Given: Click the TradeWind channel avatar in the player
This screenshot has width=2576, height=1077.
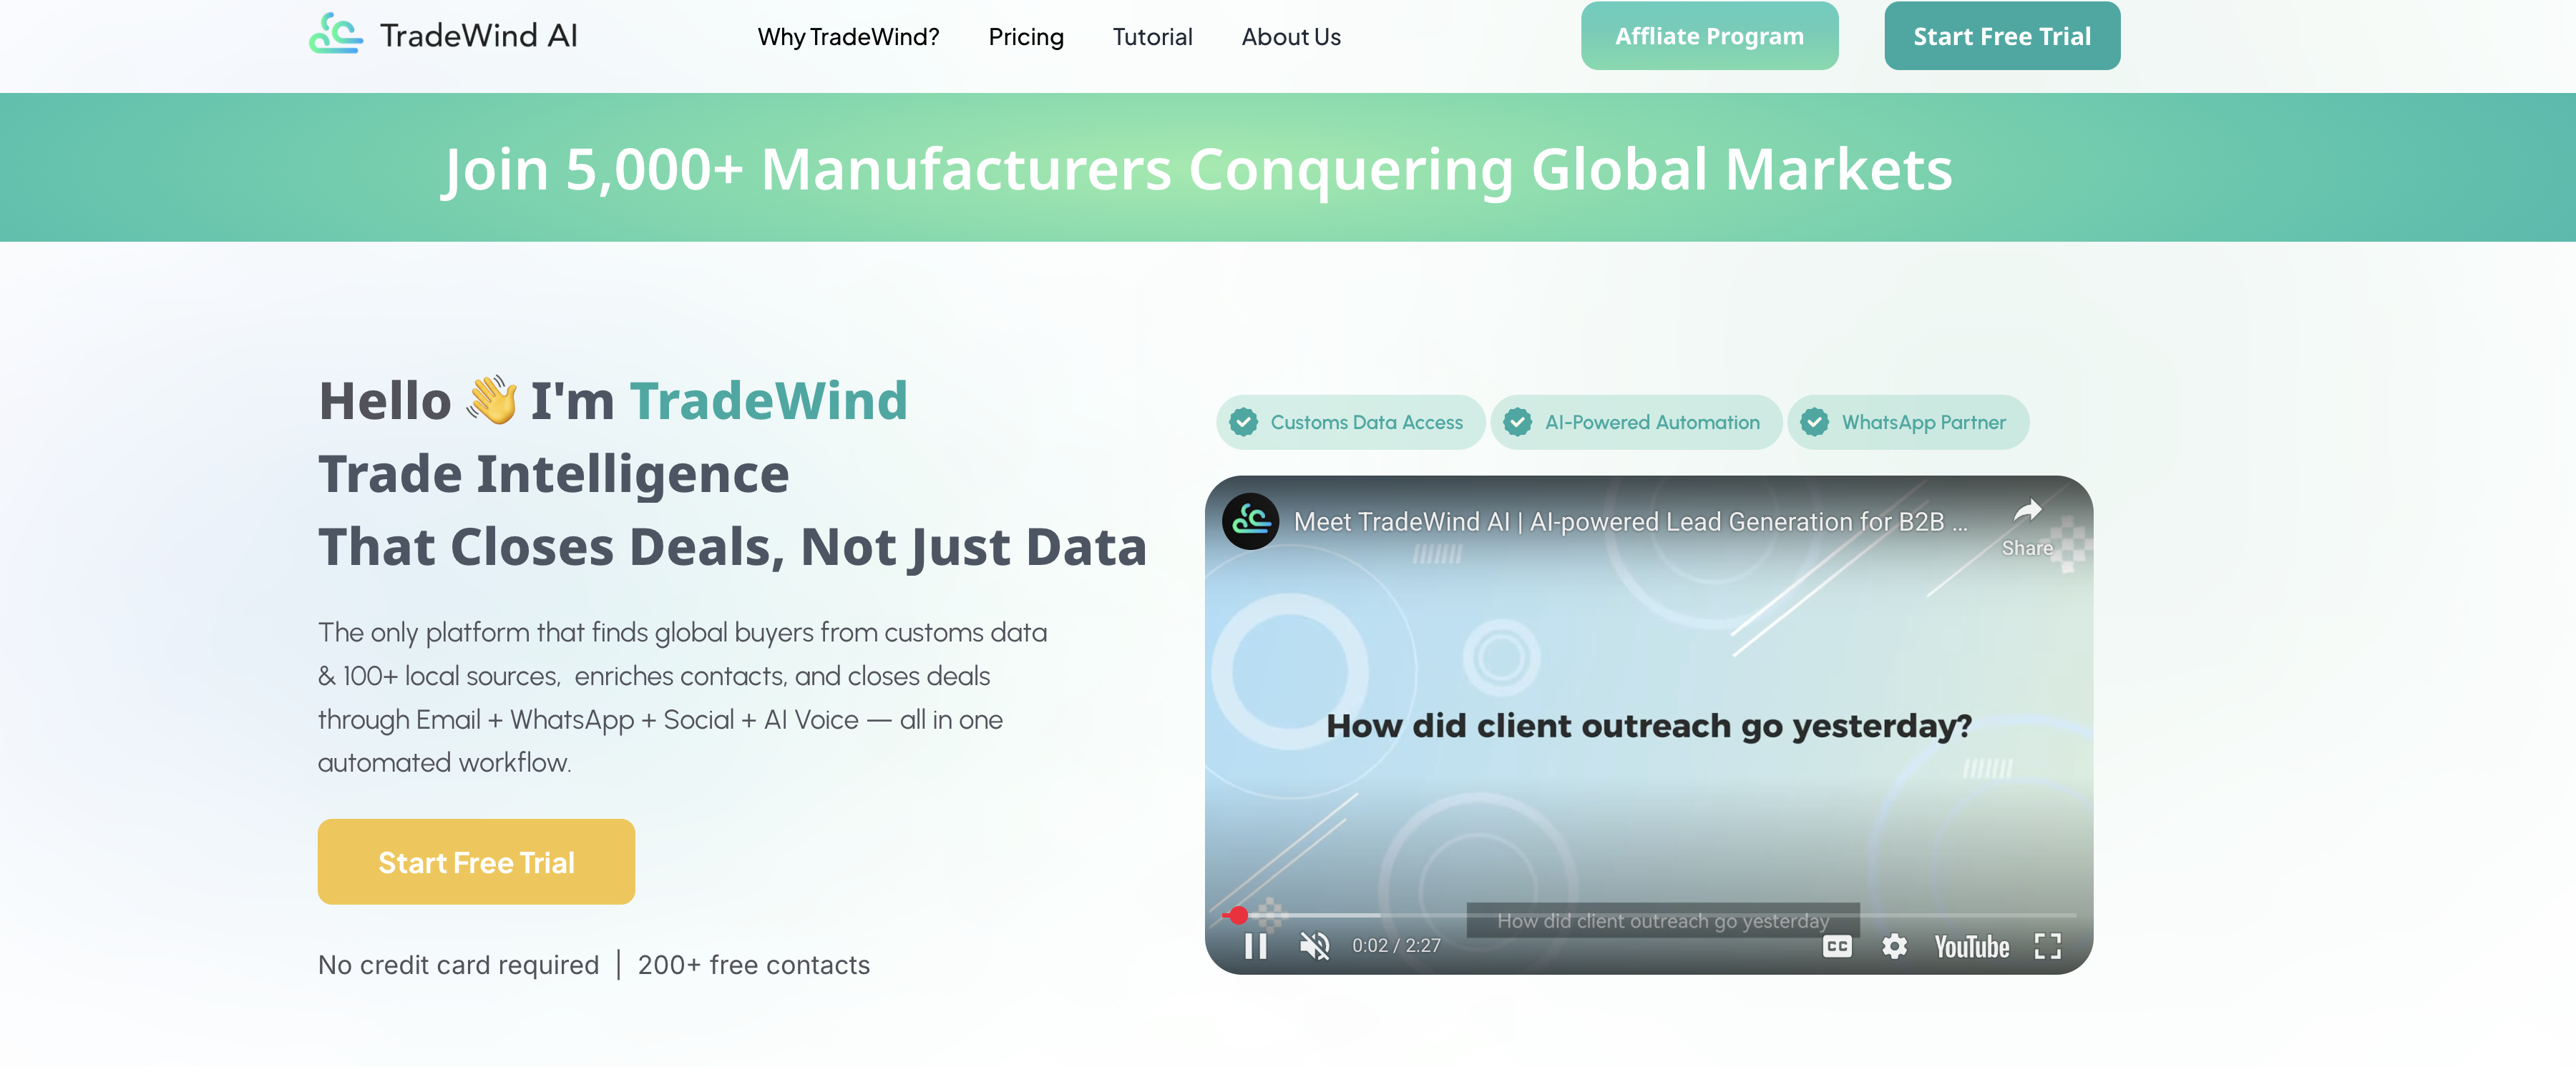Looking at the screenshot, I should point(1251,521).
